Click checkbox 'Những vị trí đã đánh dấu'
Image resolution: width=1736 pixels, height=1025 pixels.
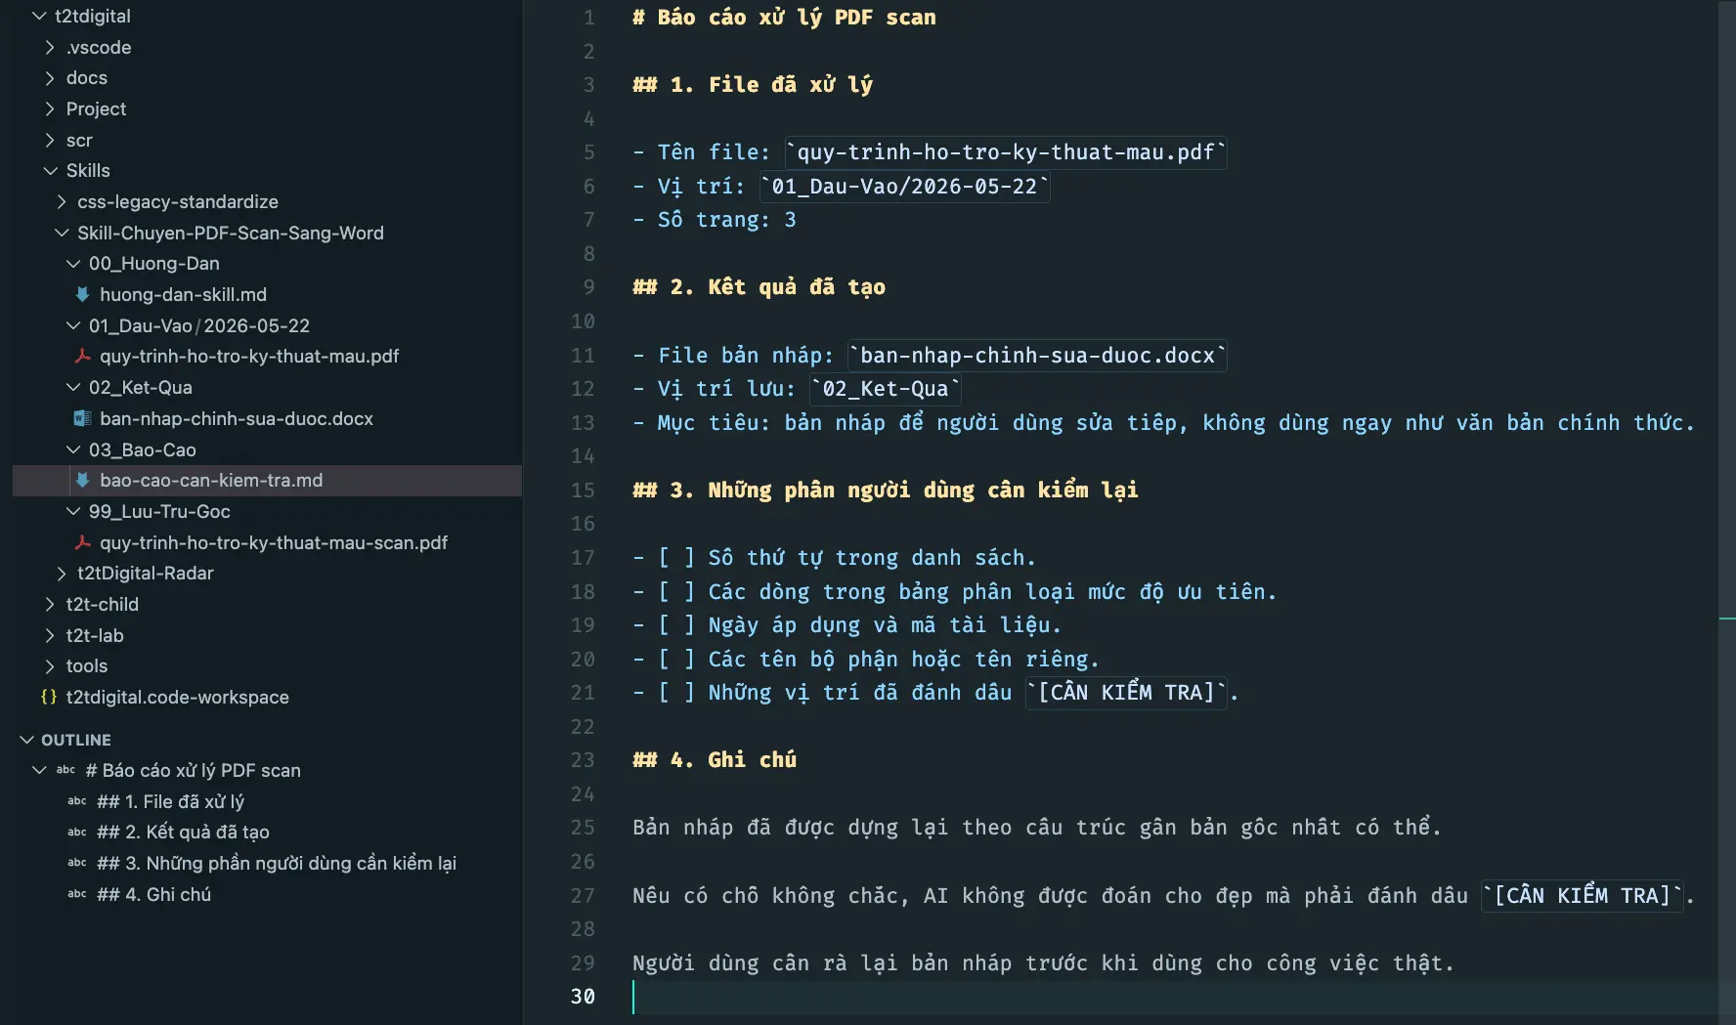pos(676,693)
